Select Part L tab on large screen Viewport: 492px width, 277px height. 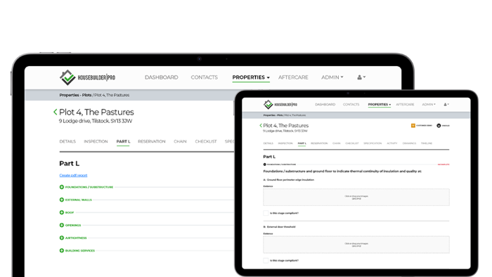tap(123, 141)
